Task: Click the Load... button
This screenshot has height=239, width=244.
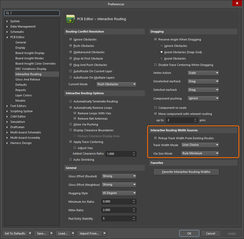Action: 63,233
